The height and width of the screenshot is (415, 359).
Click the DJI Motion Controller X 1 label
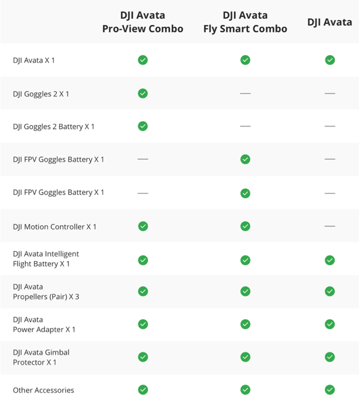click(x=55, y=226)
